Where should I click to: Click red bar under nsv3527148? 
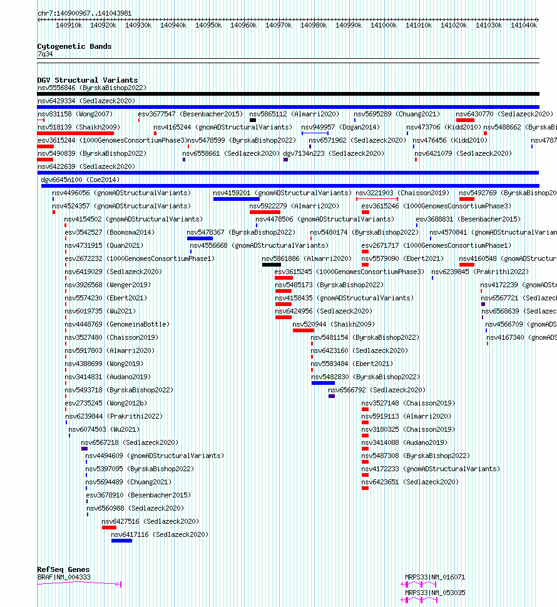365,410
